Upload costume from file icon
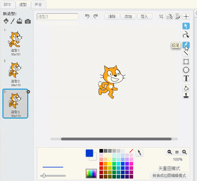Viewport: 197px width, 181px height. click(x=19, y=21)
